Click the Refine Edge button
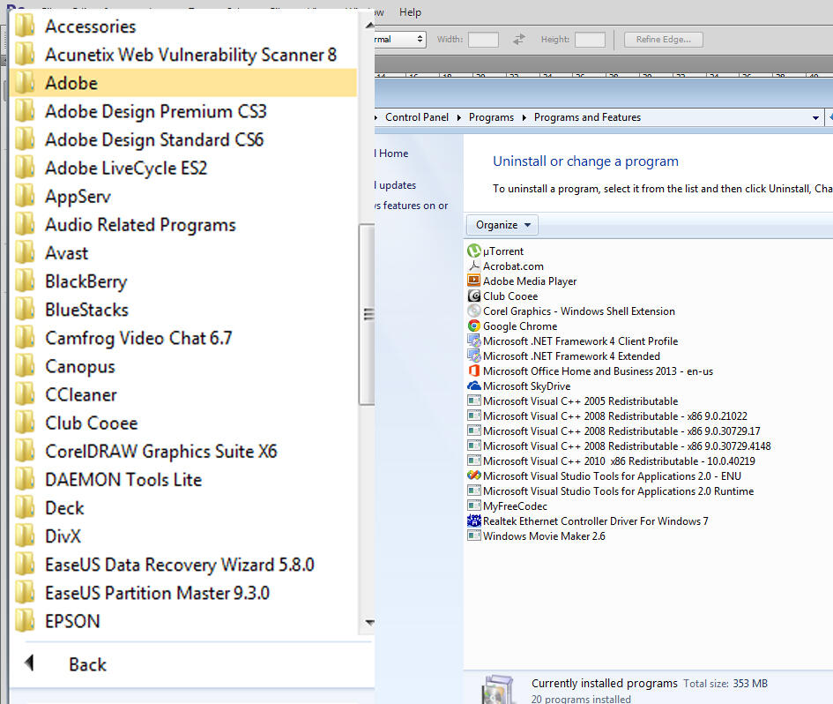Image resolution: width=833 pixels, height=704 pixels. click(x=664, y=40)
